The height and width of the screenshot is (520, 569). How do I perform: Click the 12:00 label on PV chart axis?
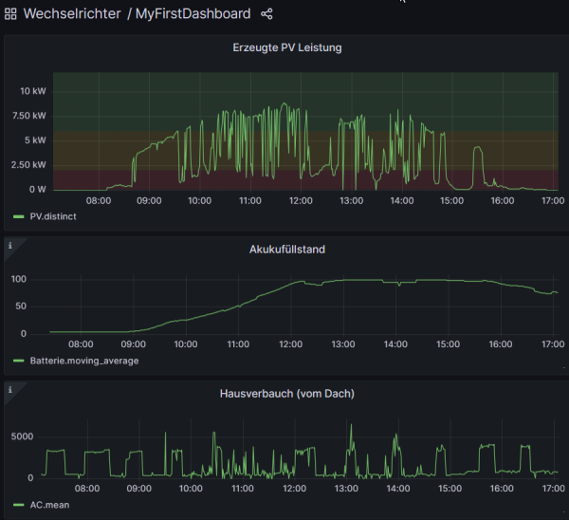coord(301,200)
